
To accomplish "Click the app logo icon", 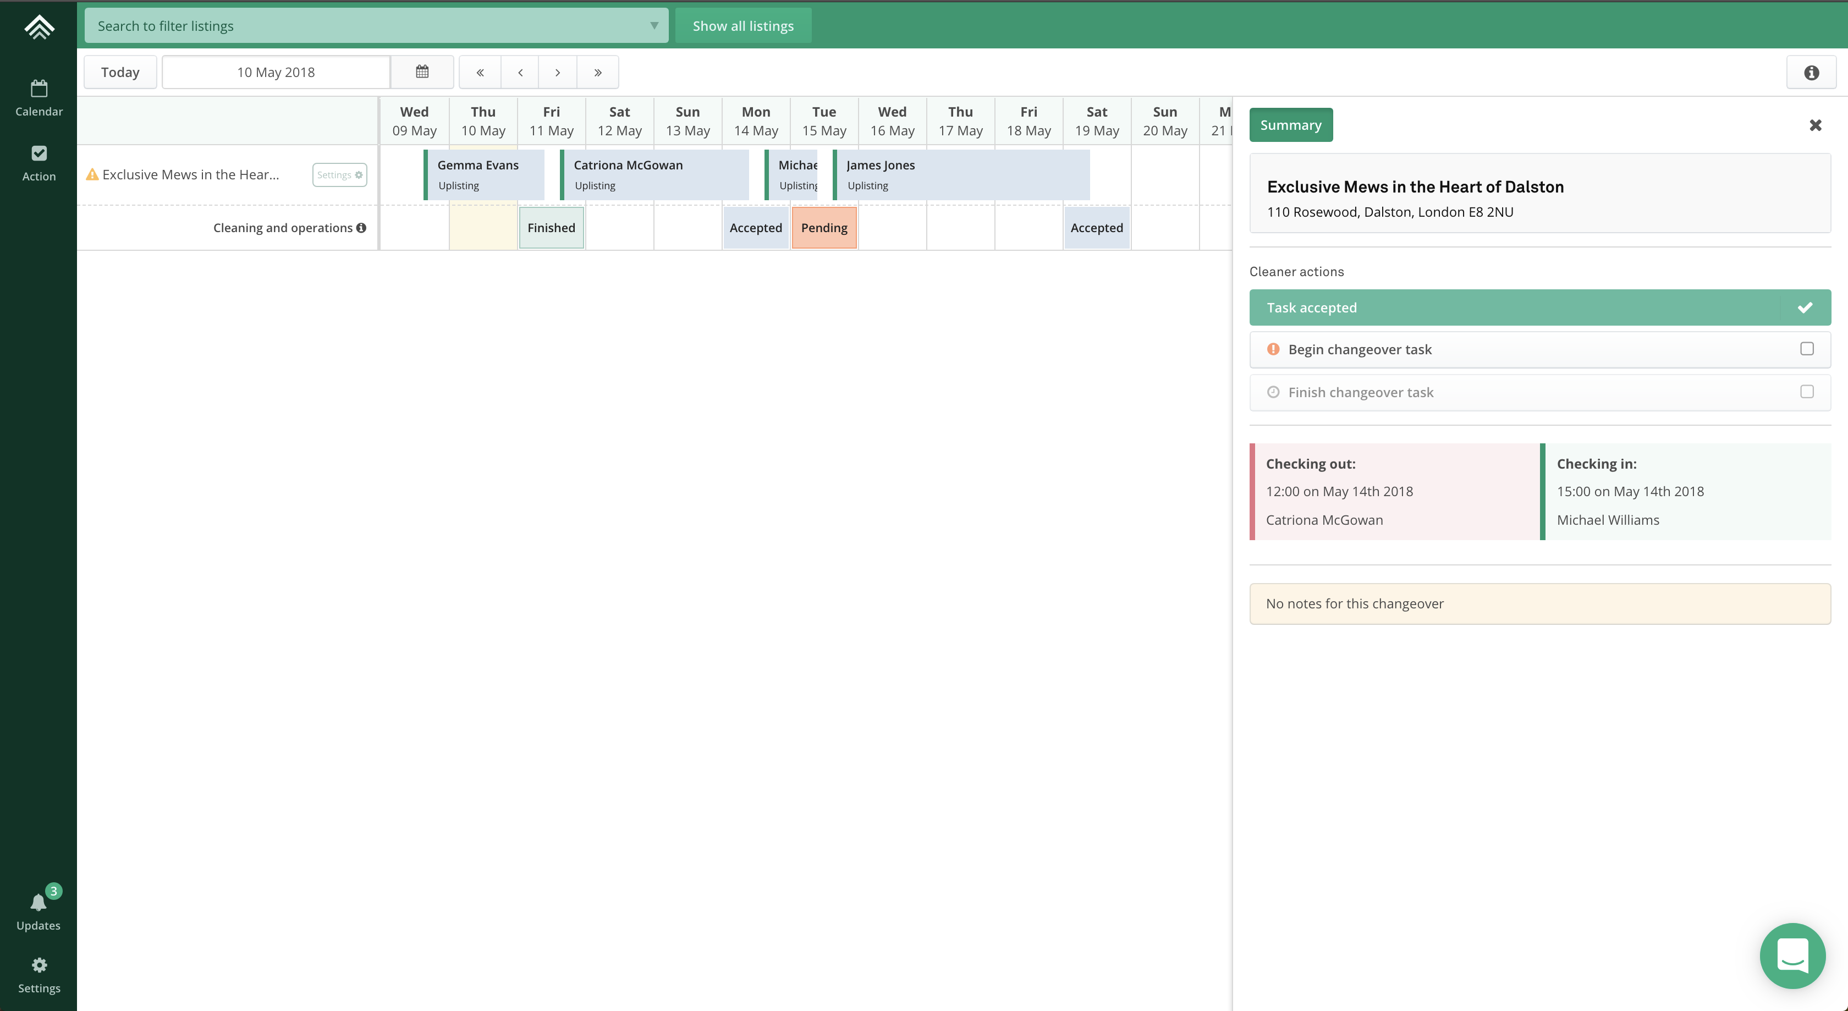I will [x=38, y=28].
